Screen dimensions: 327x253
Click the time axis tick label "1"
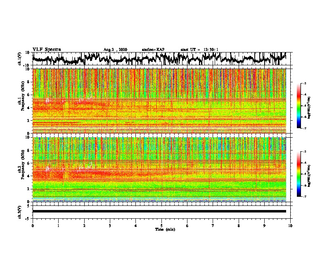pos(58,226)
